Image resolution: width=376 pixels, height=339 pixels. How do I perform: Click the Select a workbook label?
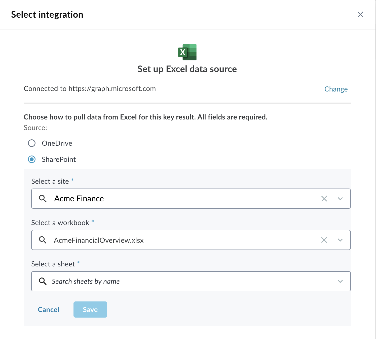click(60, 223)
